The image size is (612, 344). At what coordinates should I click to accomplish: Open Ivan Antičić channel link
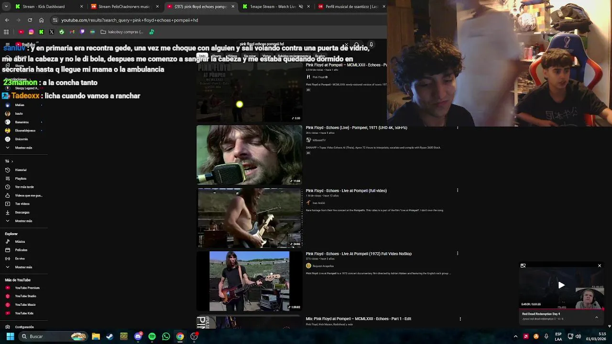(318, 203)
